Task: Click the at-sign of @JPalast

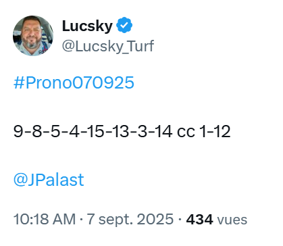Action: [20, 180]
